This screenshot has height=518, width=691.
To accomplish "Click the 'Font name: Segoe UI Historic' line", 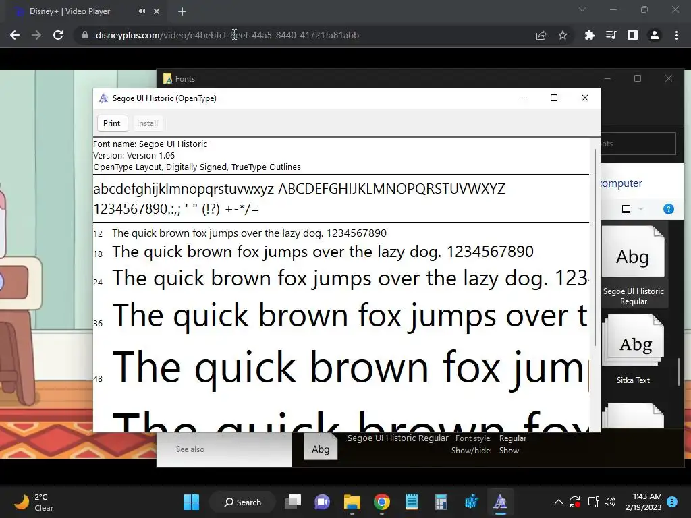I will [150, 144].
